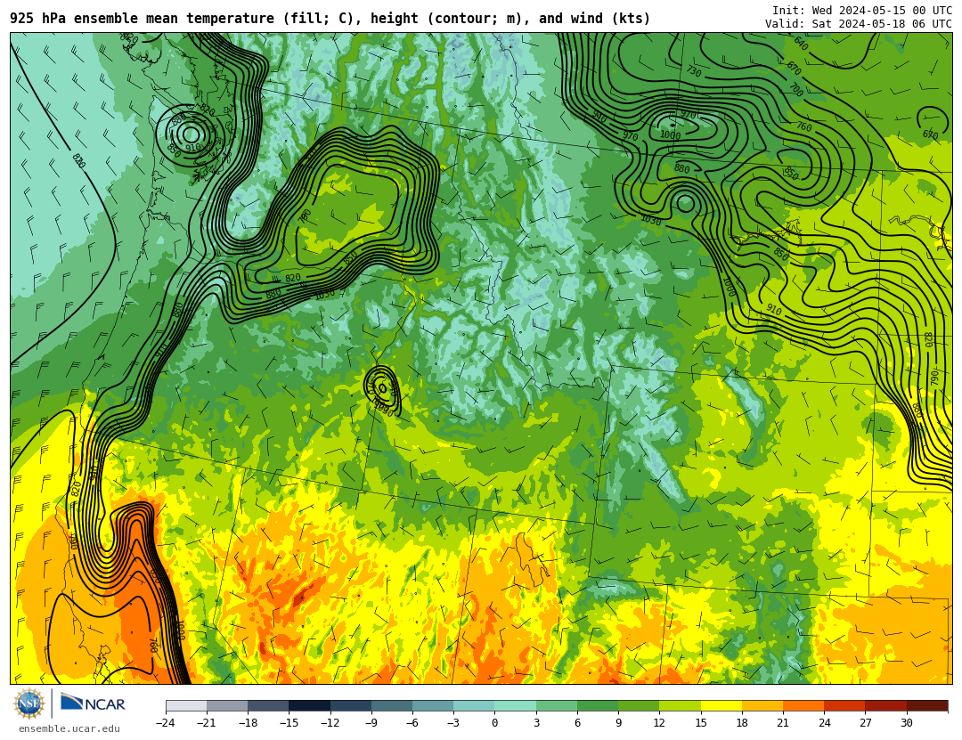The height and width of the screenshot is (740, 962).
Task: Click the 21 colorbar tick label
Action: click(783, 723)
